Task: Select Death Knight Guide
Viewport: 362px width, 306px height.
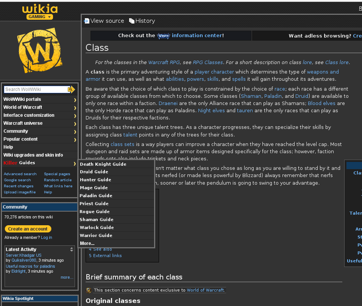Action: 116,164
